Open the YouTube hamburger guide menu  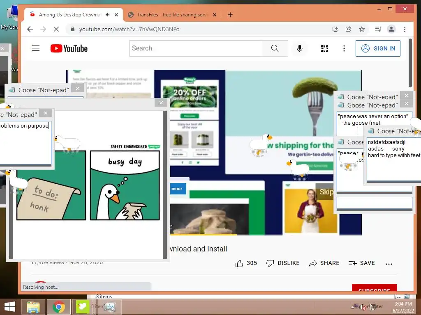point(36,48)
